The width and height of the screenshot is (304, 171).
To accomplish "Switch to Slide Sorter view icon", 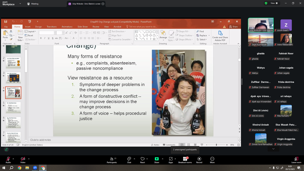I will pos(189,145).
